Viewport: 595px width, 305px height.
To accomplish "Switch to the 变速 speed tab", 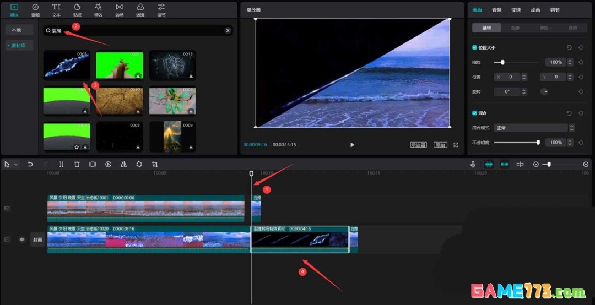I will click(x=516, y=9).
